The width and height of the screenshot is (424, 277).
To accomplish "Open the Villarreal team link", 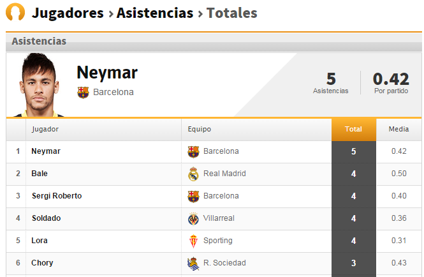I will 219,218.
